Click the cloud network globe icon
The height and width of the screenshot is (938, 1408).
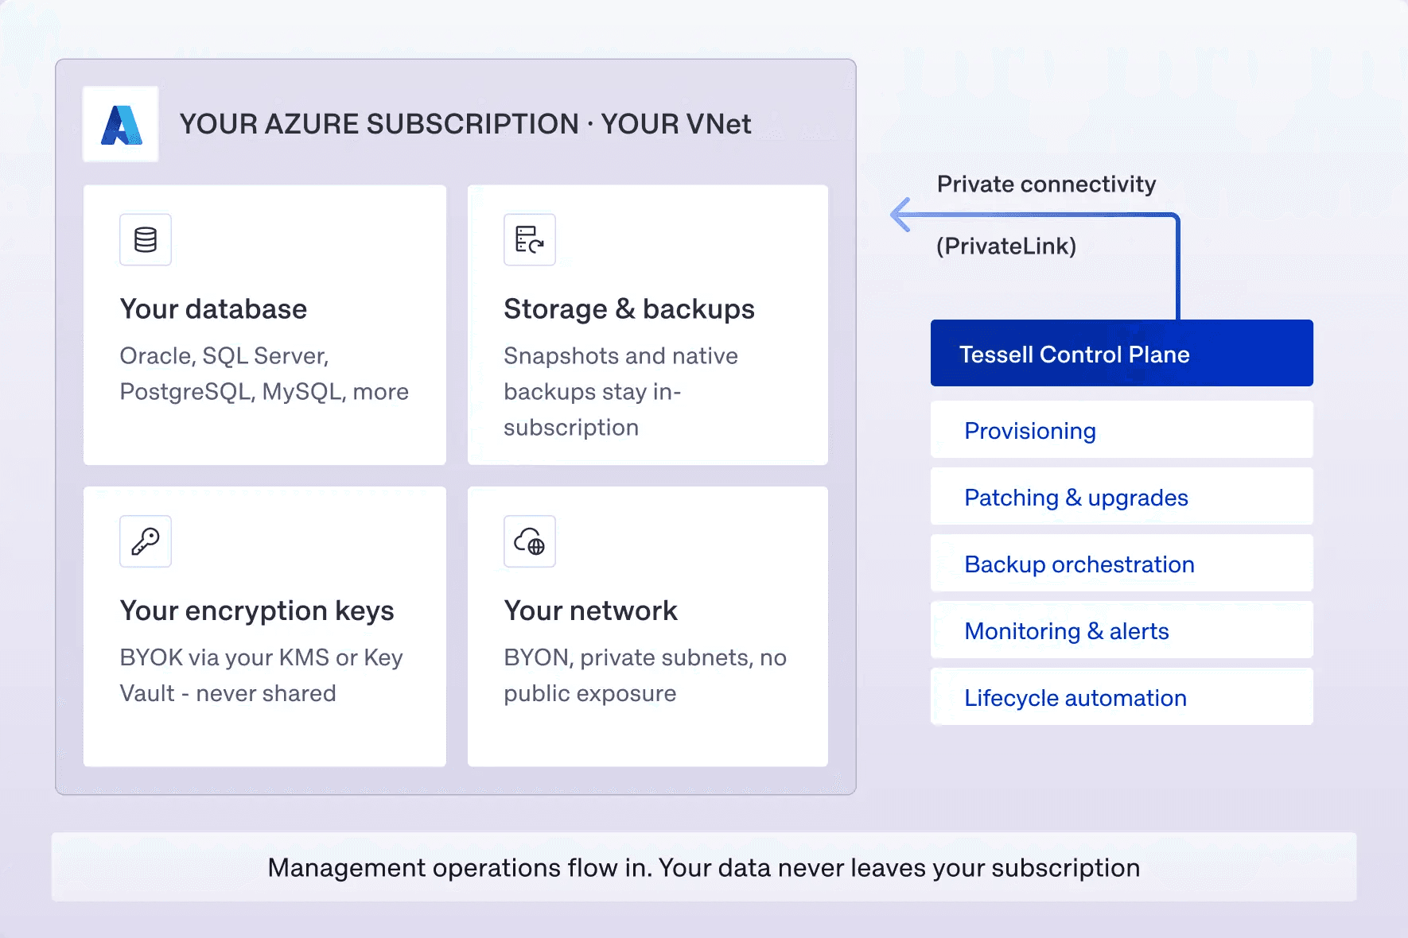pyautogui.click(x=530, y=541)
